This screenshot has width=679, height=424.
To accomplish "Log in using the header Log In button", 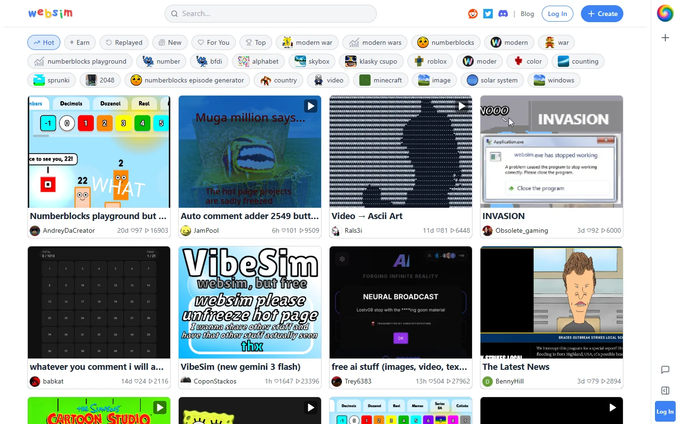I will (557, 14).
